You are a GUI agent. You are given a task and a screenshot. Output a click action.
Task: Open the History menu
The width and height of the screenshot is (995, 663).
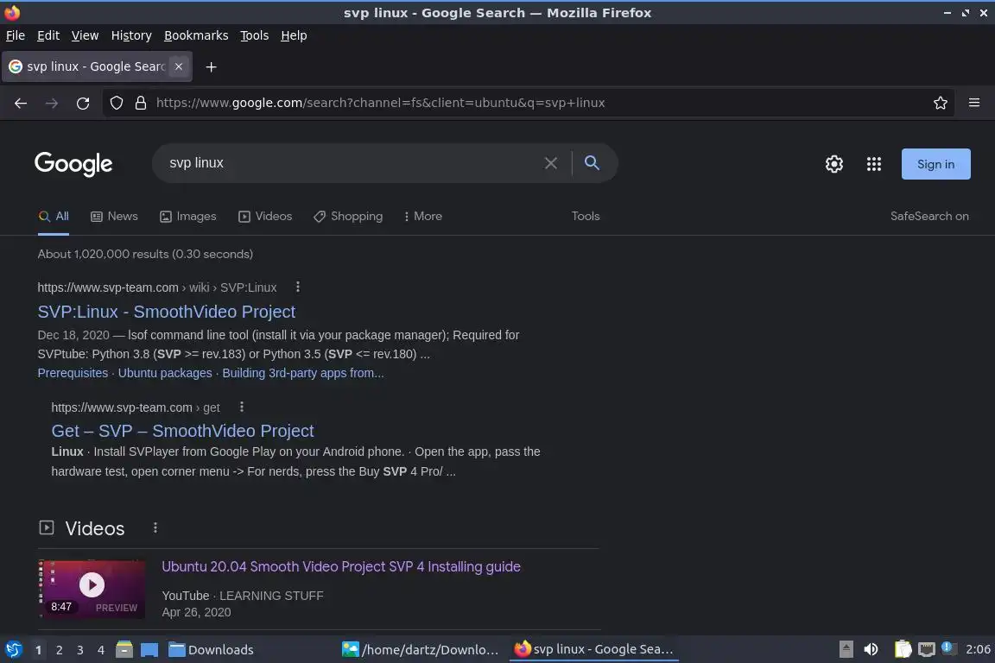pos(131,36)
